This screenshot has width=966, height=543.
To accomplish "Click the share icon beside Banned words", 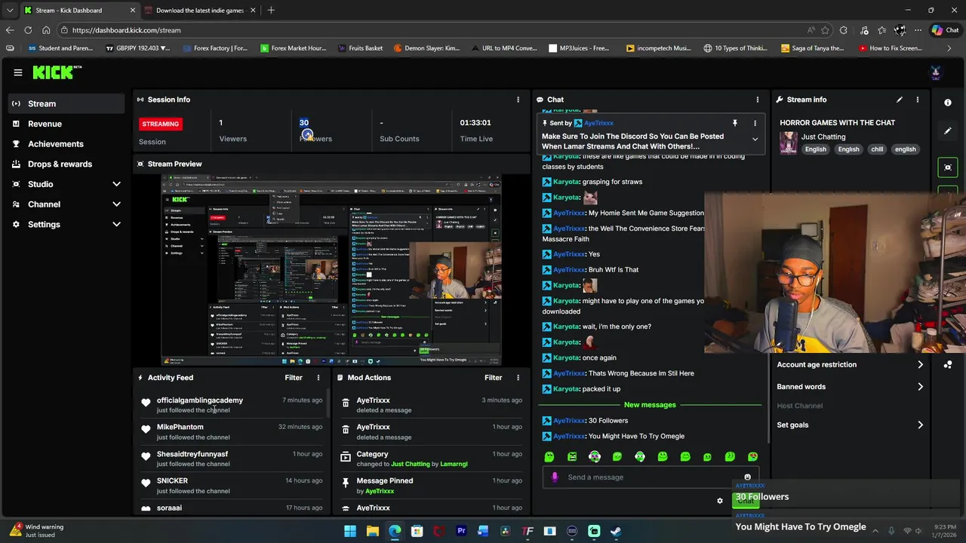I will click(x=948, y=365).
